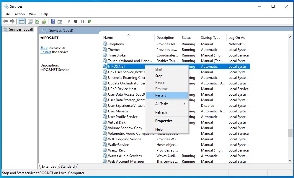Click the Back arrow toolbar icon
Screen dimensions: 294x178
coord(5,21)
